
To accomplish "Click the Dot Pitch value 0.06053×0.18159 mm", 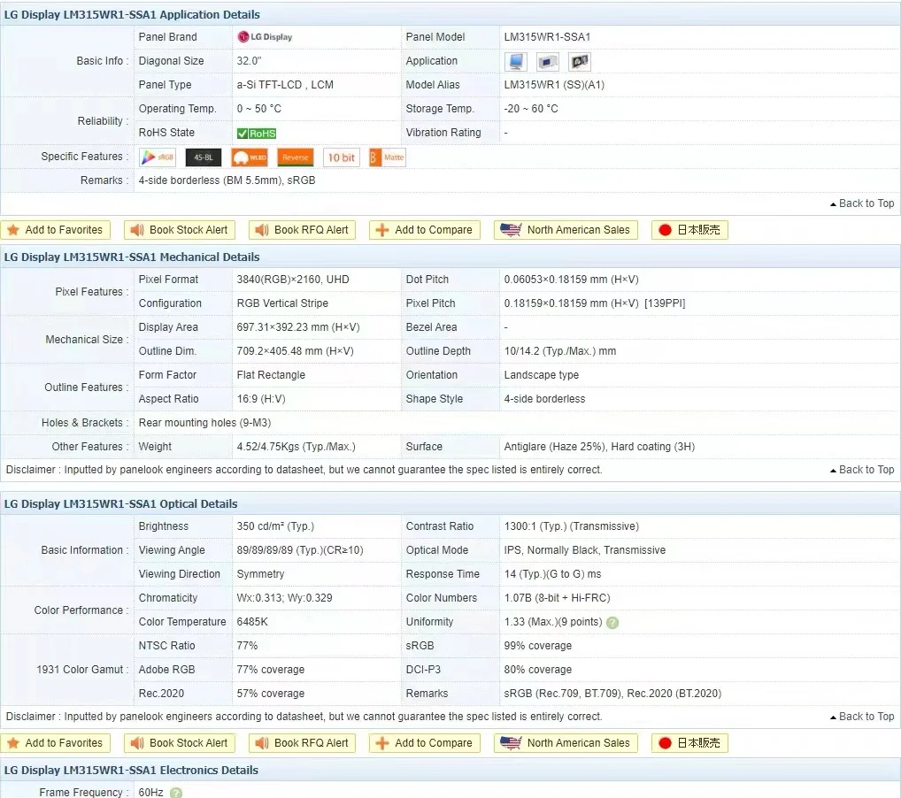I will (571, 280).
